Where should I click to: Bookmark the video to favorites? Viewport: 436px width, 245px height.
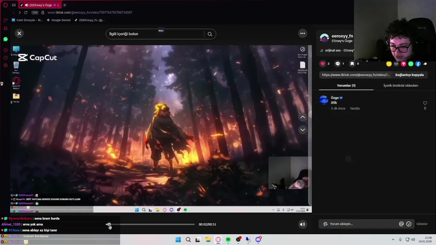352,64
